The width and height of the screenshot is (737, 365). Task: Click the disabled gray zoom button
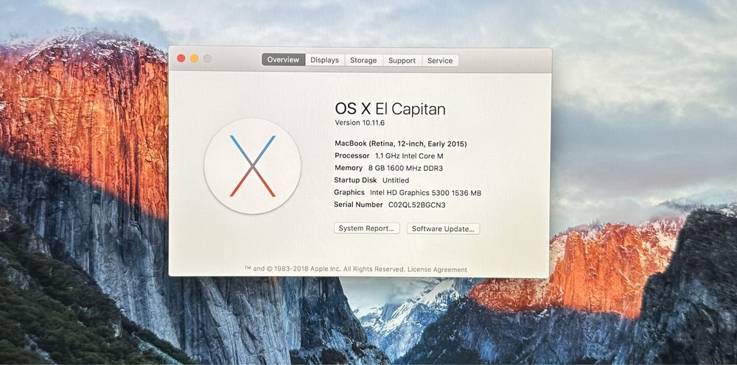pyautogui.click(x=207, y=58)
